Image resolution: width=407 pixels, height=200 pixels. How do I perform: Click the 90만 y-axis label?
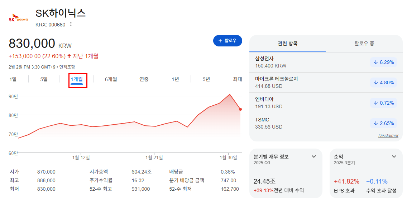click(x=13, y=96)
